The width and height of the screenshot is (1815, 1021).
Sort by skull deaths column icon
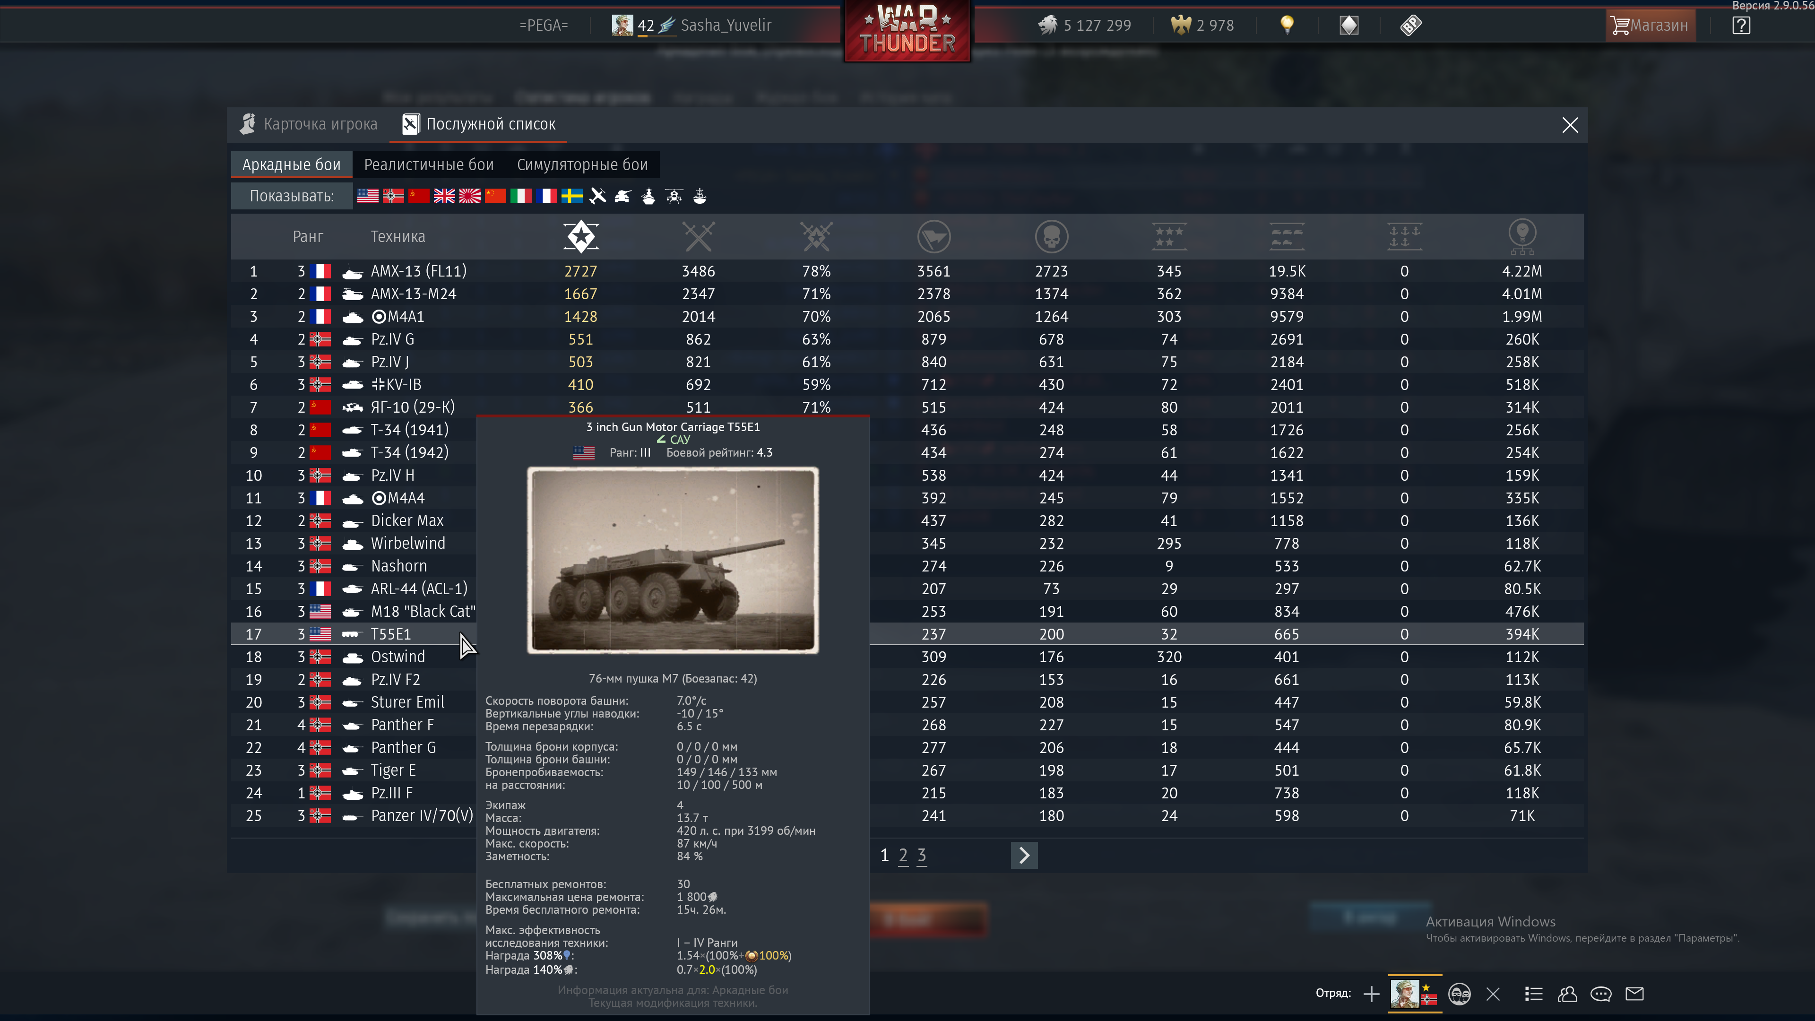point(1051,237)
